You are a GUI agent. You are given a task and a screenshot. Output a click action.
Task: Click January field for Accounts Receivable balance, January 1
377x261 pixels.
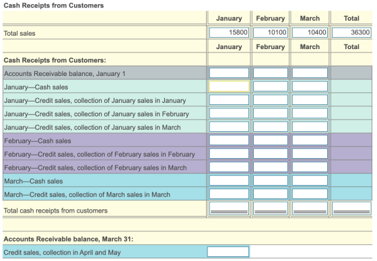click(229, 73)
